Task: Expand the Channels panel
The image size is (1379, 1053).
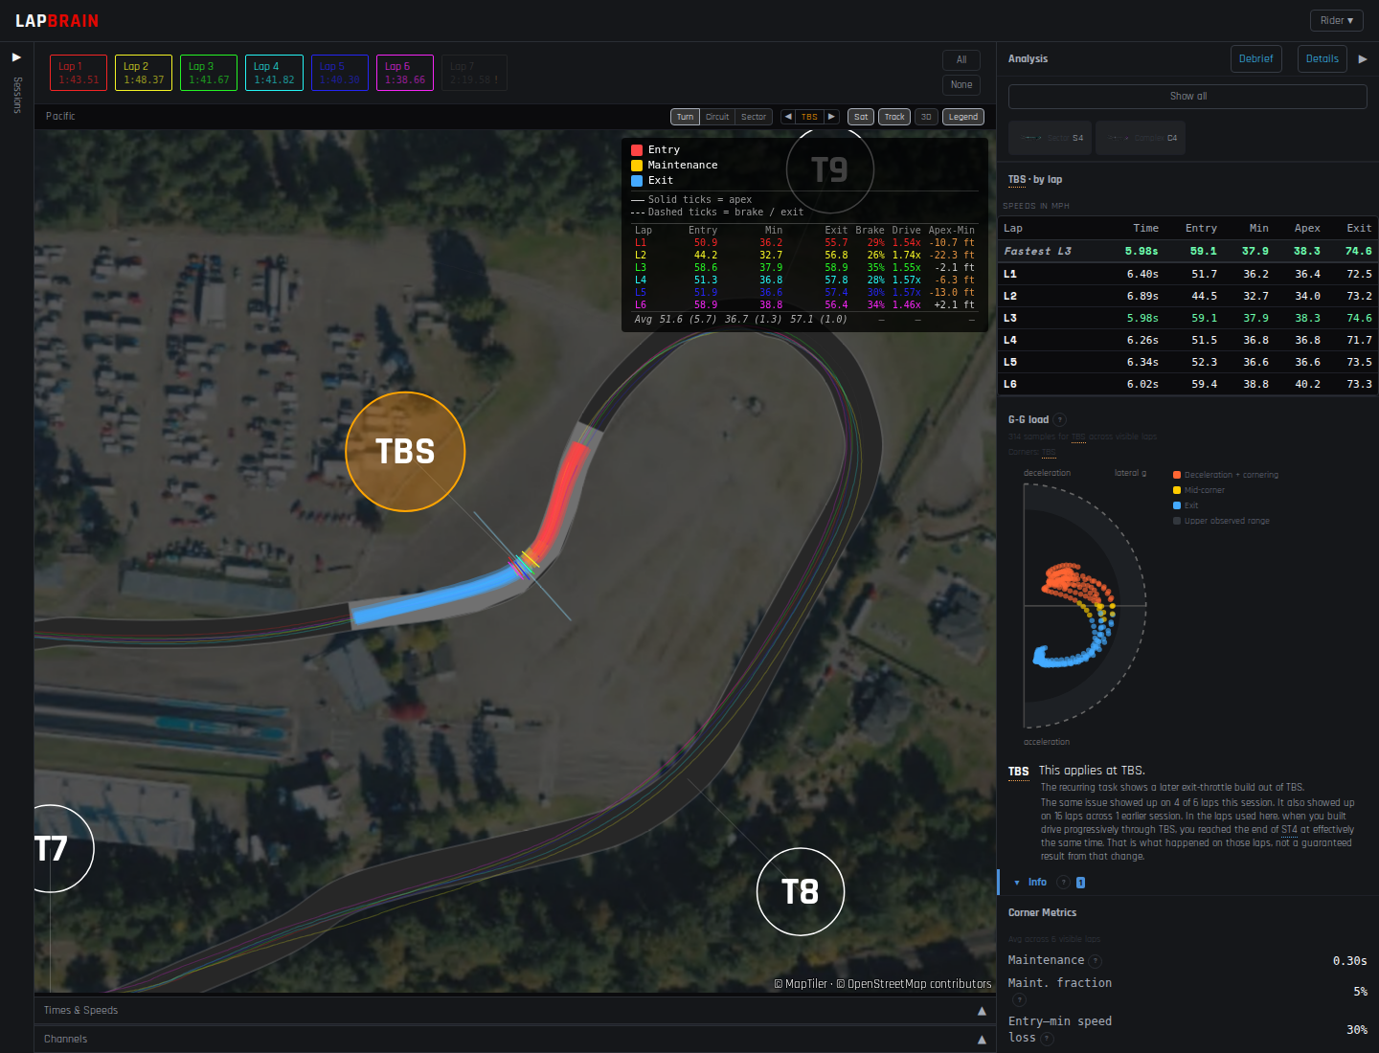Action: tap(515, 1039)
